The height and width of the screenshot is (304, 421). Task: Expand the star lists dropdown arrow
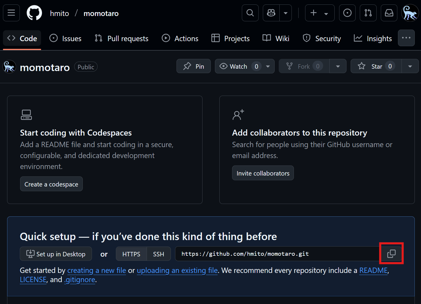[x=410, y=66]
